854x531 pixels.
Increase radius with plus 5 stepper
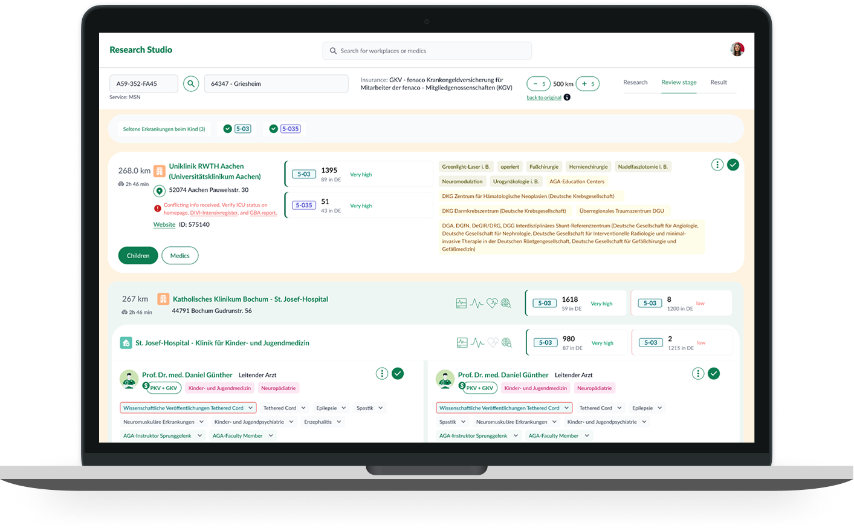click(587, 84)
